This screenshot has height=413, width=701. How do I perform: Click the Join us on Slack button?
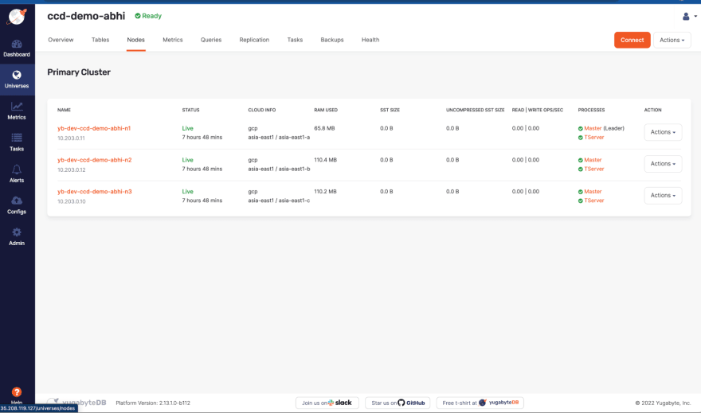[x=327, y=403]
